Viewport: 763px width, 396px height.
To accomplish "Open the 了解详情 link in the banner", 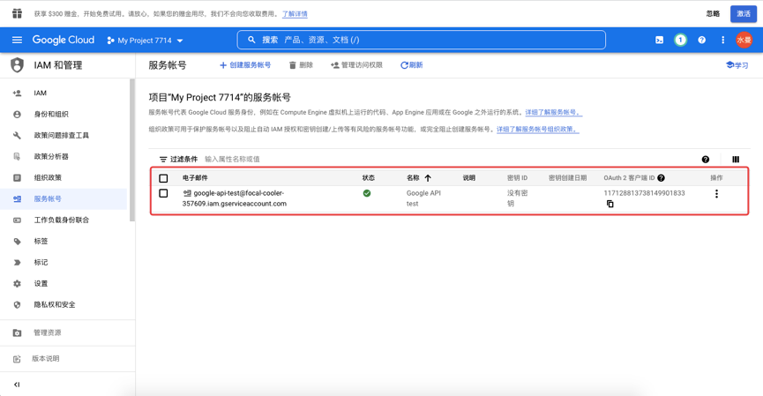I will coord(295,13).
